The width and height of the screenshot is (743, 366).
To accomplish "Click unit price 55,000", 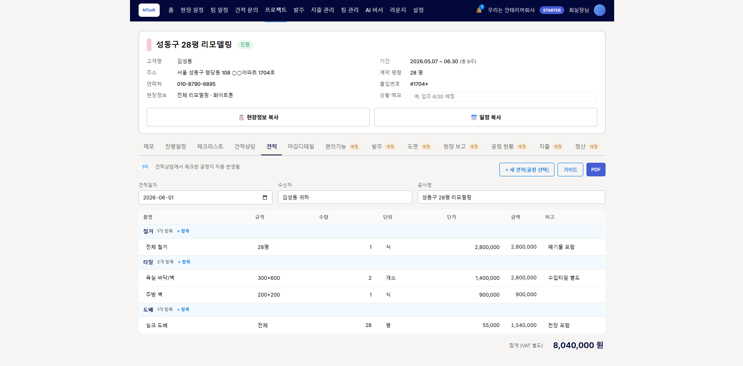I will point(491,325).
